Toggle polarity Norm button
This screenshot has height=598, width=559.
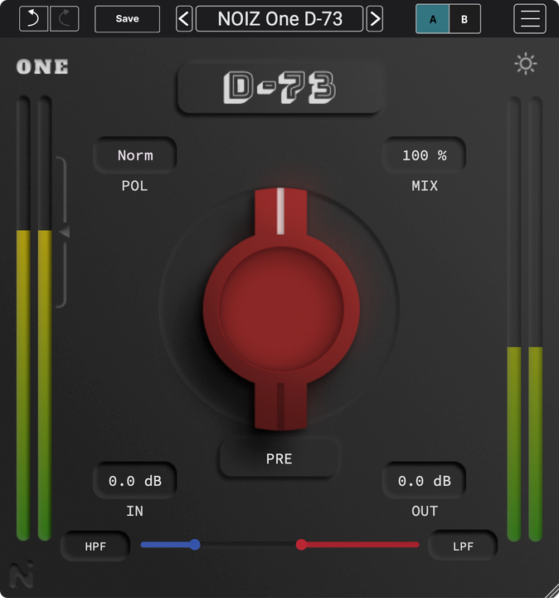click(135, 155)
